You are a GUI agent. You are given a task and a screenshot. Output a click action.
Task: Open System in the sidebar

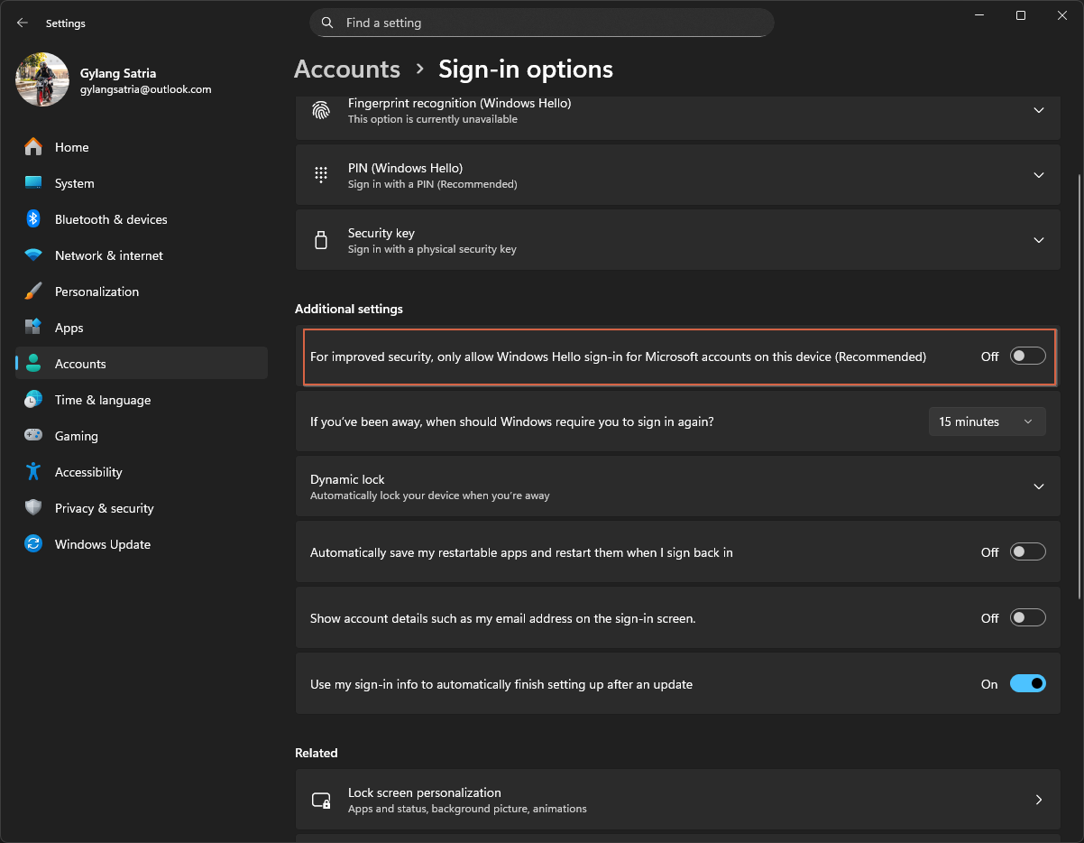[74, 183]
